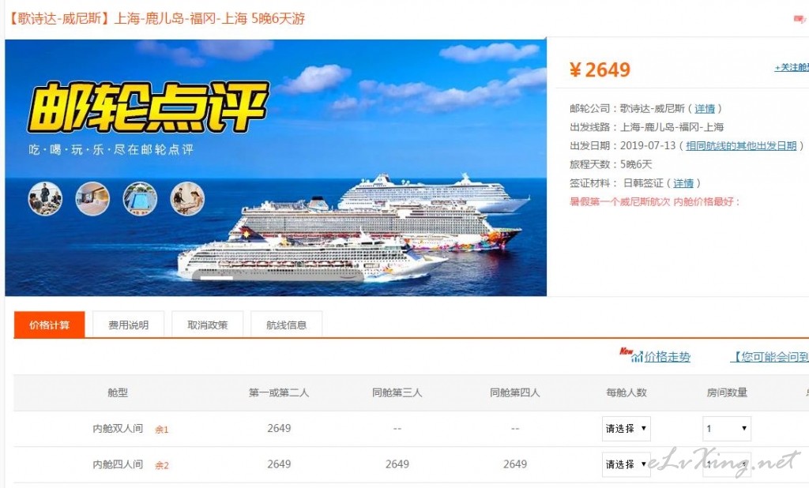This screenshot has height=488, width=809.
Task: Click the banner carousel indicator bar
Action: (216, 278)
